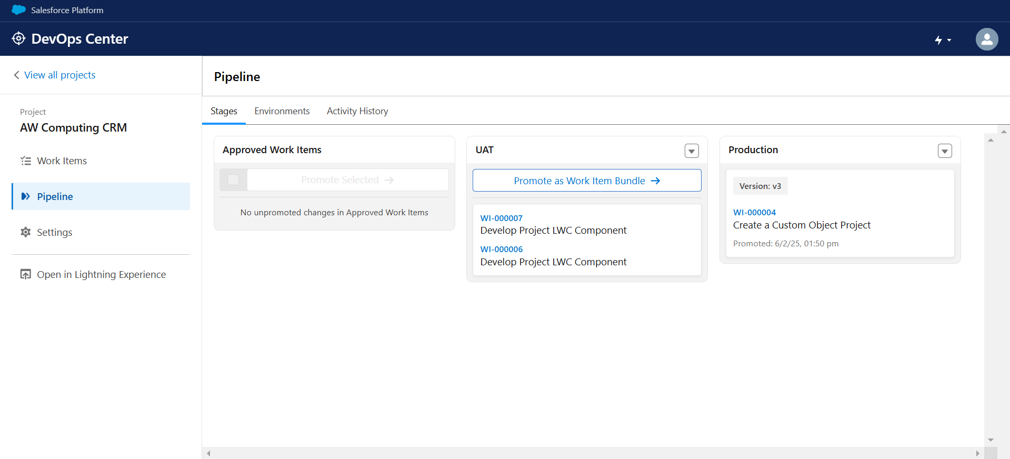Click the Pipeline double-arrow icon
Screen dimensions: 1010x459
25,196
